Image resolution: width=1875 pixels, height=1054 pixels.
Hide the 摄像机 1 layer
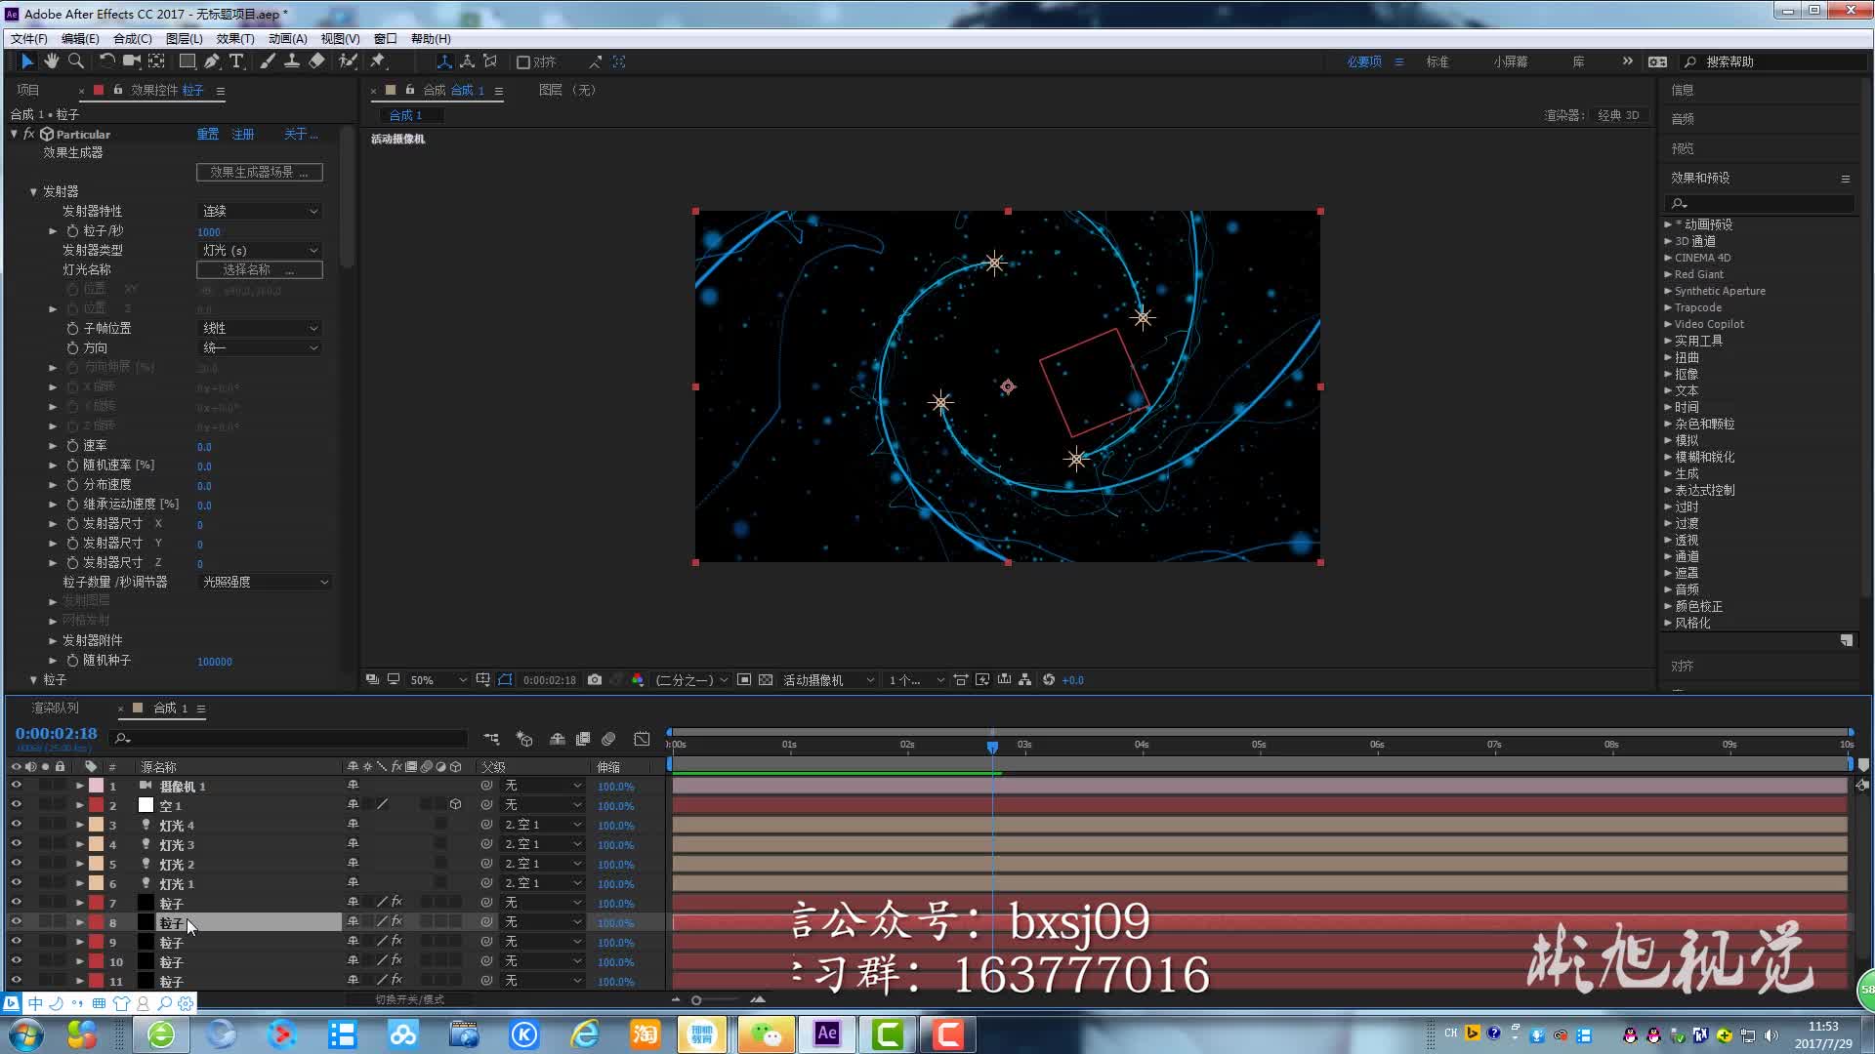tap(16, 786)
